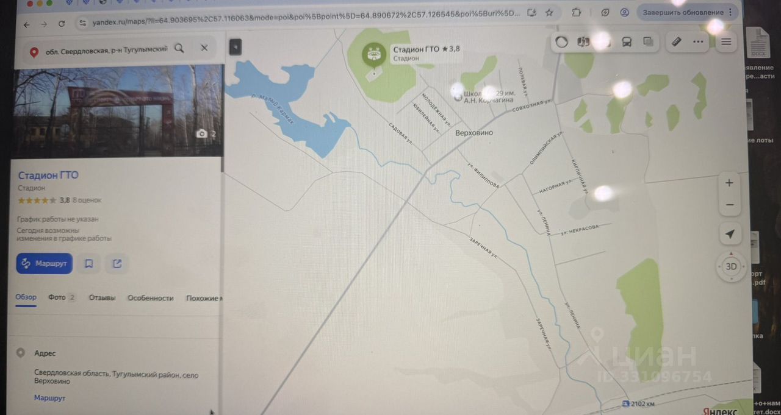Open the stadium photo thumbnail

(x=118, y=111)
